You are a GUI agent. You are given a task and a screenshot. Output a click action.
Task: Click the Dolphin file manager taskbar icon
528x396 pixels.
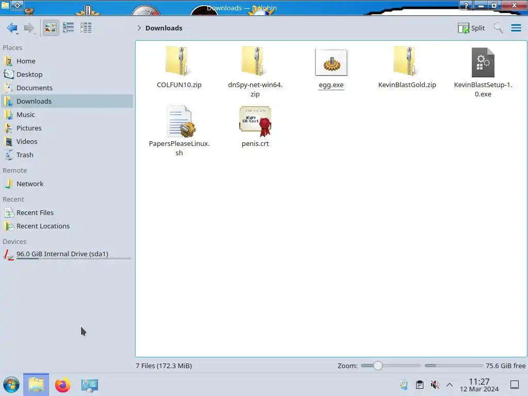(x=36, y=385)
